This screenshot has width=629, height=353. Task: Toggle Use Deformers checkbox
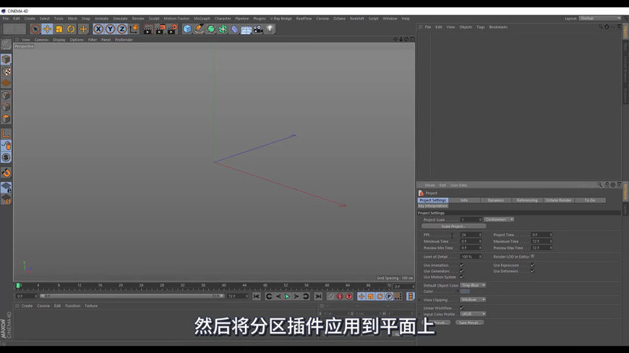(x=533, y=271)
